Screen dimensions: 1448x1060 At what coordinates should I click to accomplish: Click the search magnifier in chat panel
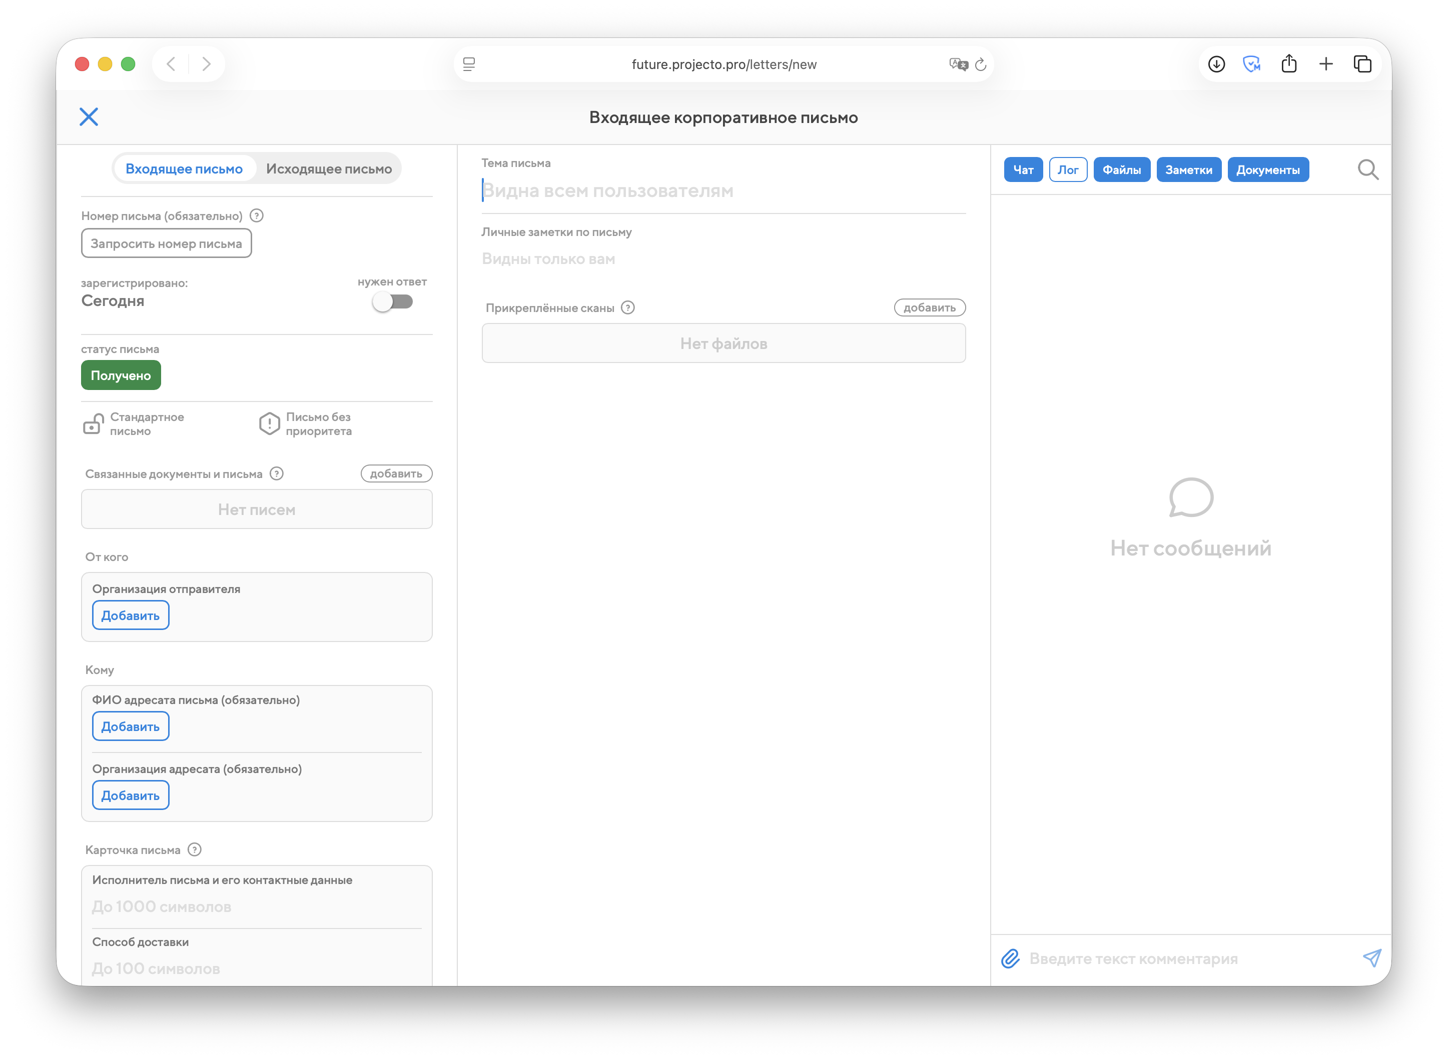click(x=1368, y=170)
